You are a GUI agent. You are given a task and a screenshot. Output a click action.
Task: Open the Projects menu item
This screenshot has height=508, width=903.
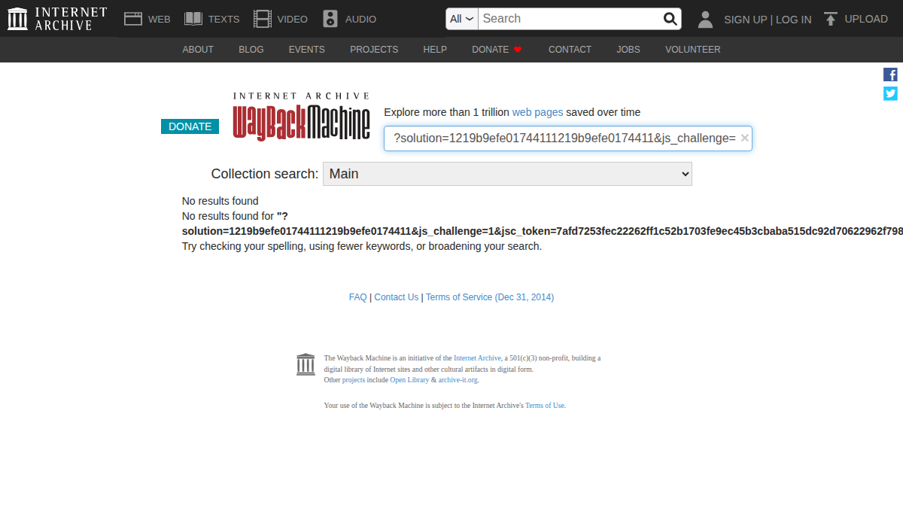(374, 50)
